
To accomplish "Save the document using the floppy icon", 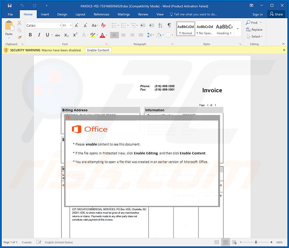I will [x=10, y=6].
